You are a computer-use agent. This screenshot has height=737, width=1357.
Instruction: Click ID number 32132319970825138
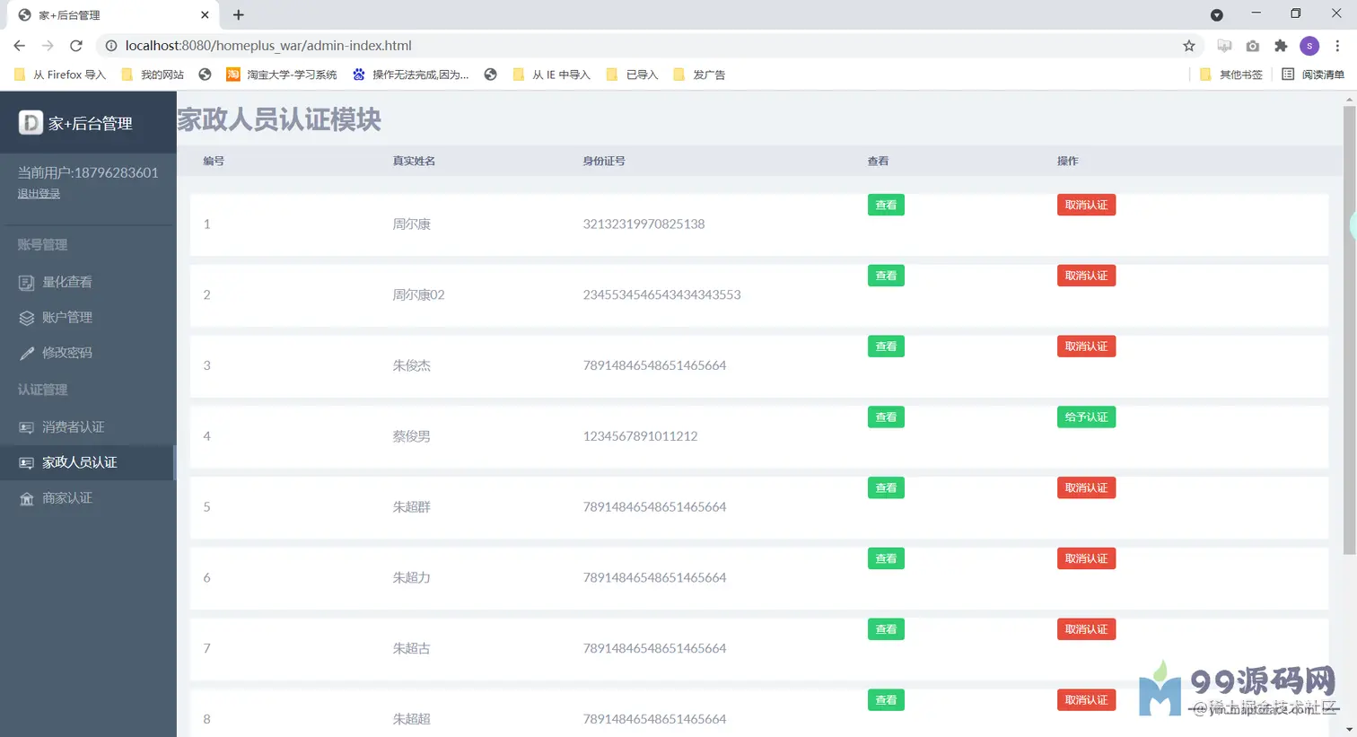[x=643, y=224]
